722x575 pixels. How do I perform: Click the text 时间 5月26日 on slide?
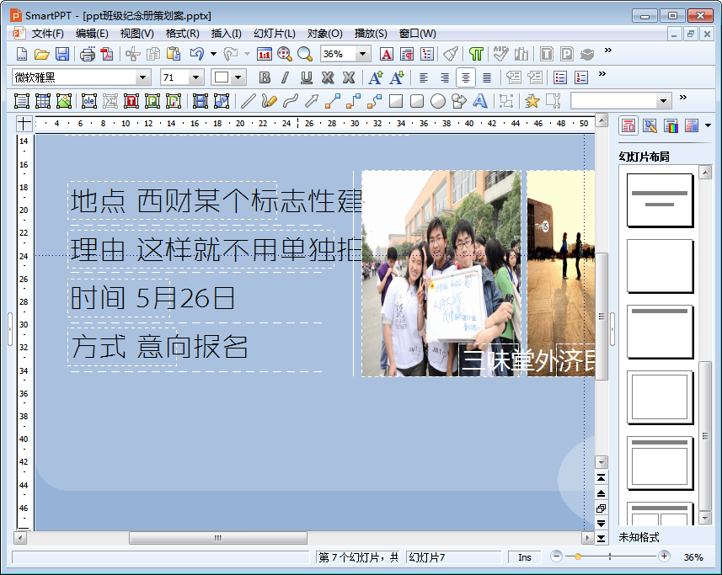pos(152,298)
